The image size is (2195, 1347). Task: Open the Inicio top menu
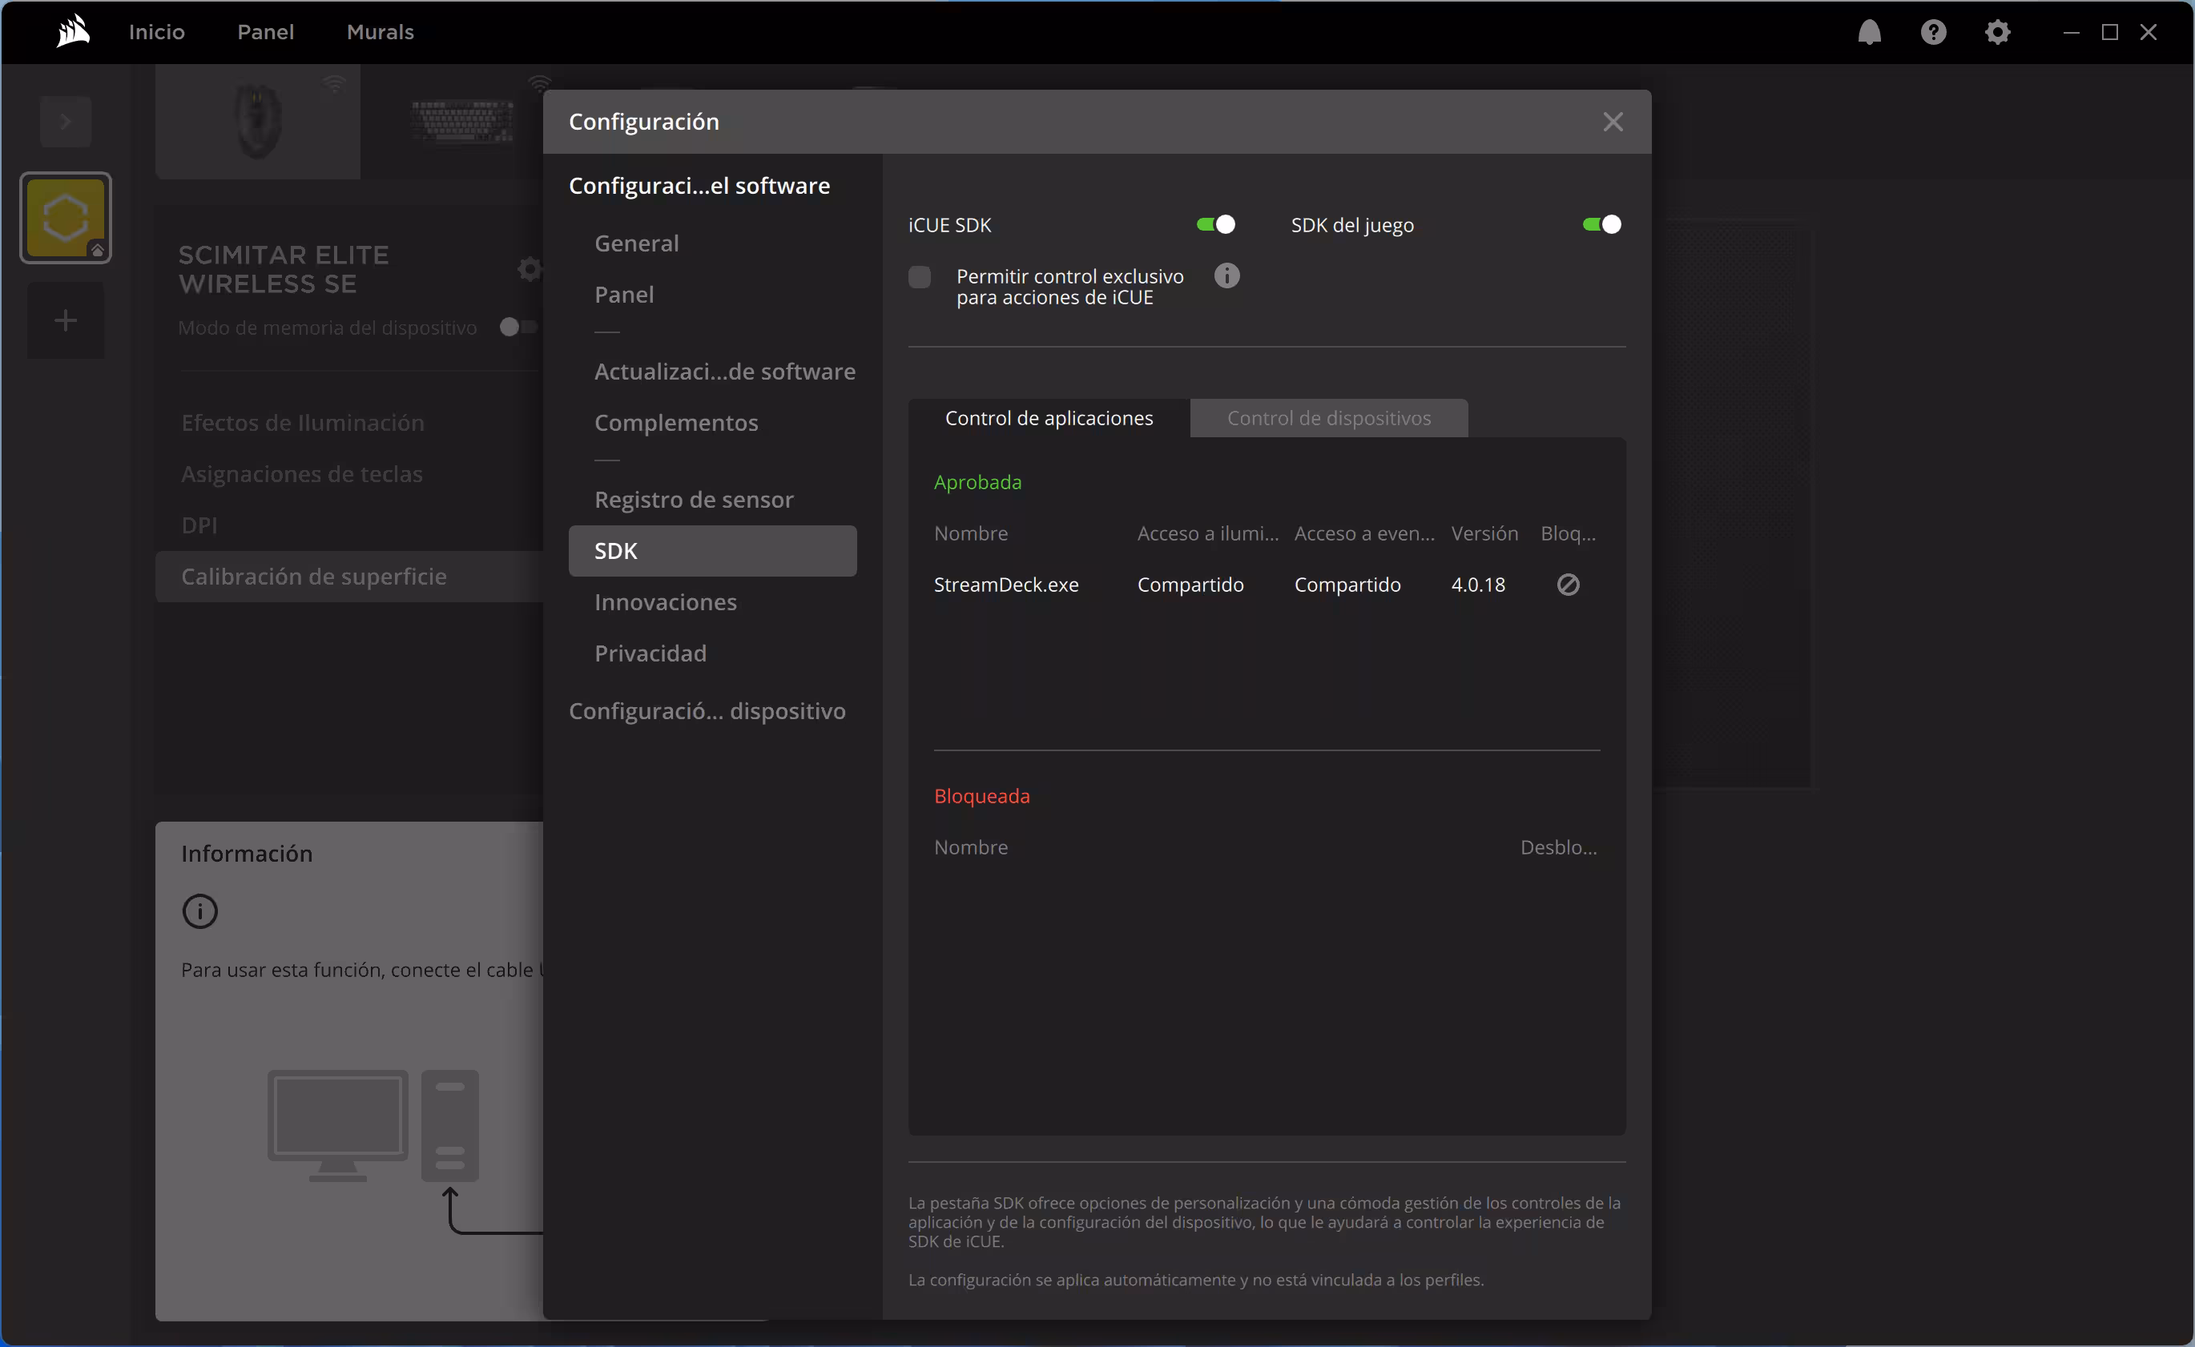tap(157, 32)
